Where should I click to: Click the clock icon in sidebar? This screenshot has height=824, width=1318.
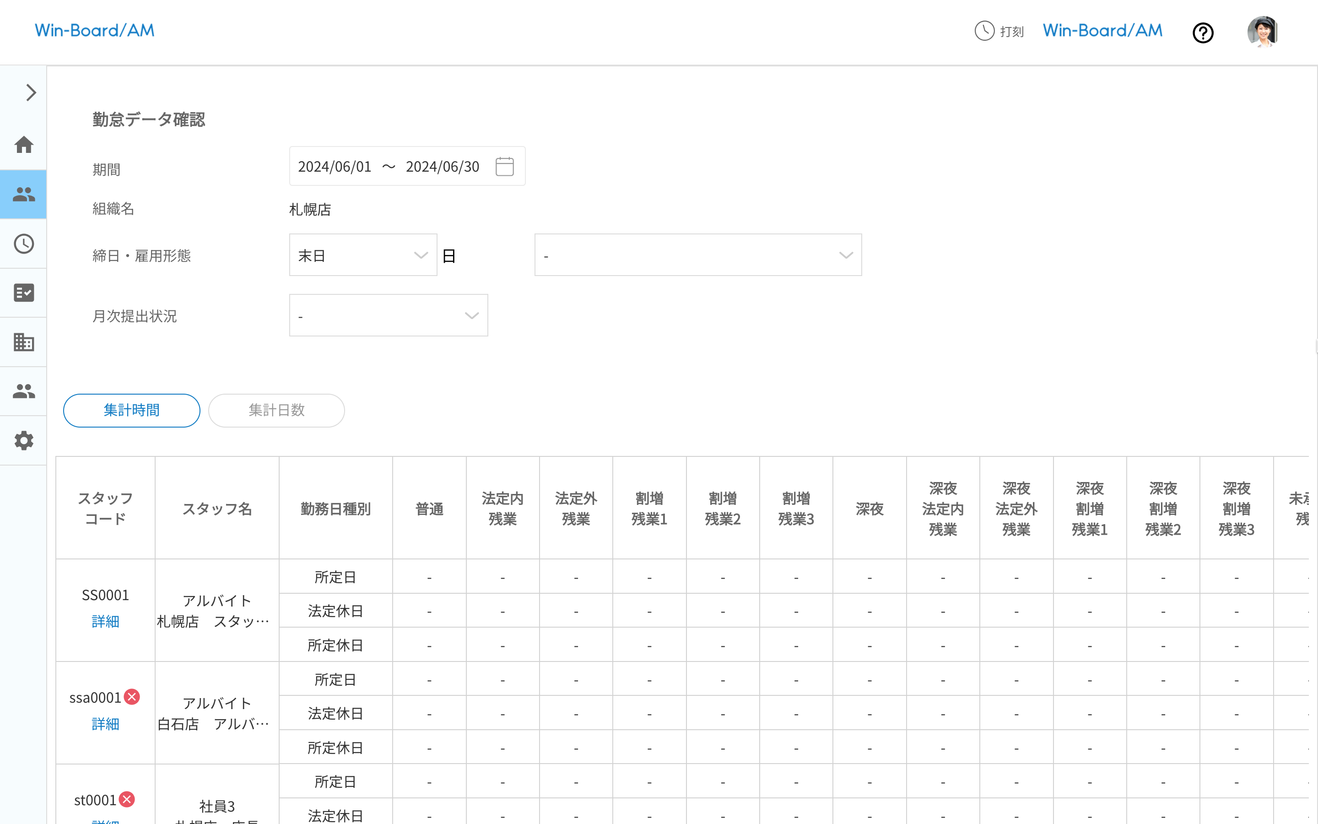pos(23,244)
